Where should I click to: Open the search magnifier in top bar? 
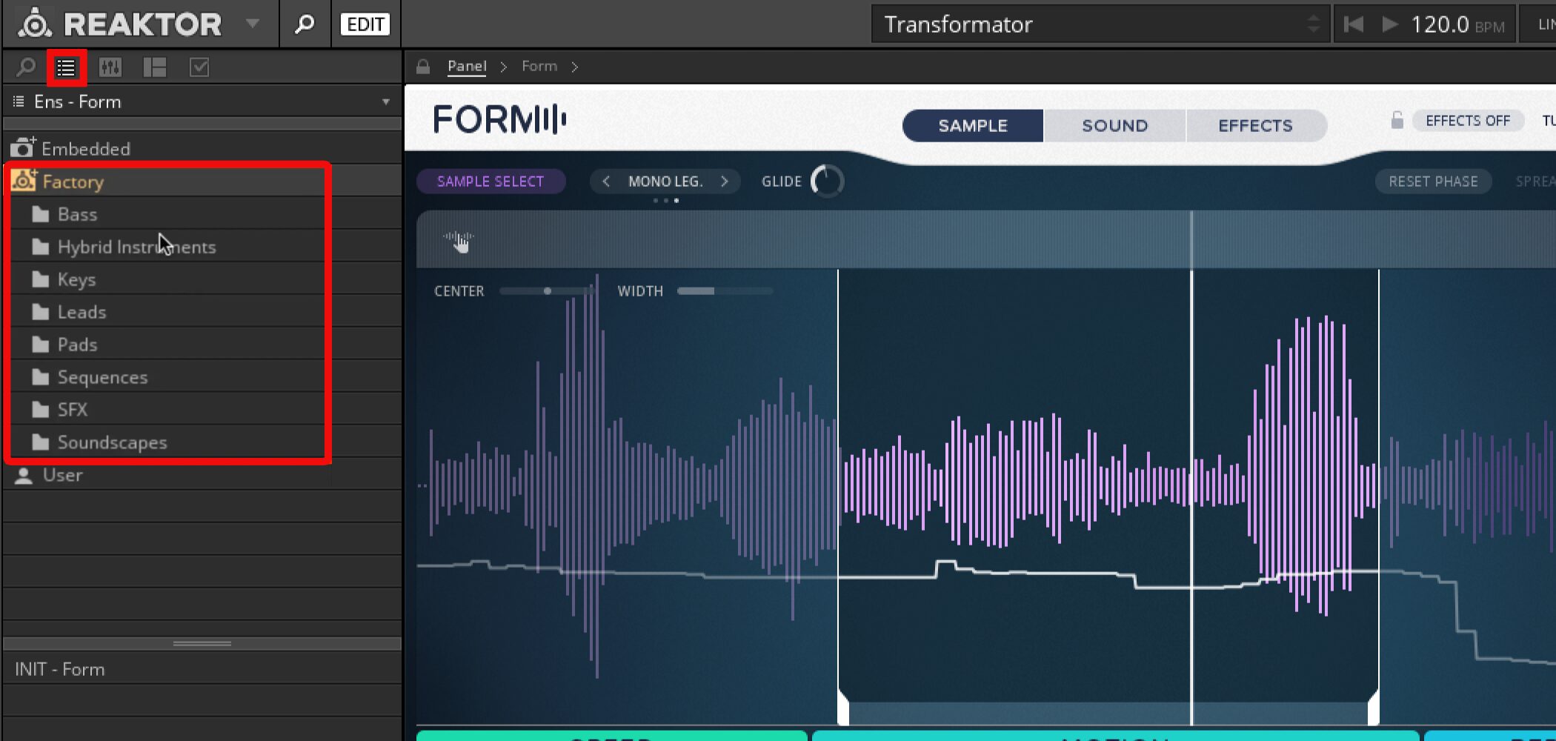coord(305,24)
